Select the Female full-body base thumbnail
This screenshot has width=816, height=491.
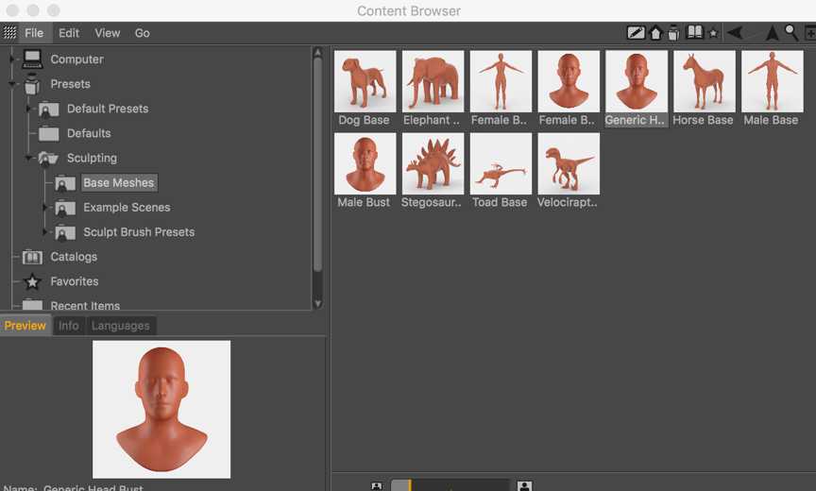(501, 81)
